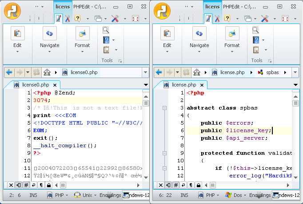Screen dimensions: 303x204
Task: Switch to the license0.php document tab
Action: coord(36,85)
